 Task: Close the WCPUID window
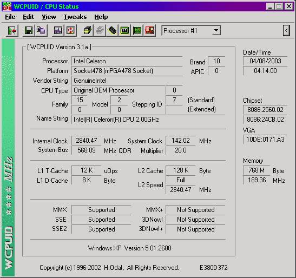coord(289,6)
